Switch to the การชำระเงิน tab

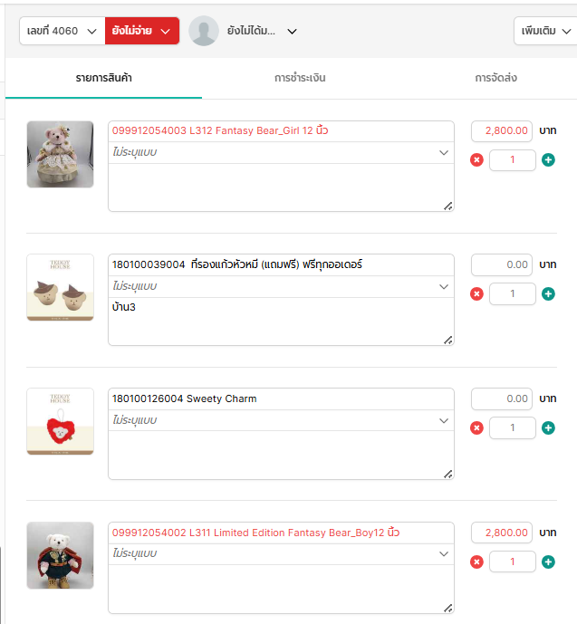point(300,78)
